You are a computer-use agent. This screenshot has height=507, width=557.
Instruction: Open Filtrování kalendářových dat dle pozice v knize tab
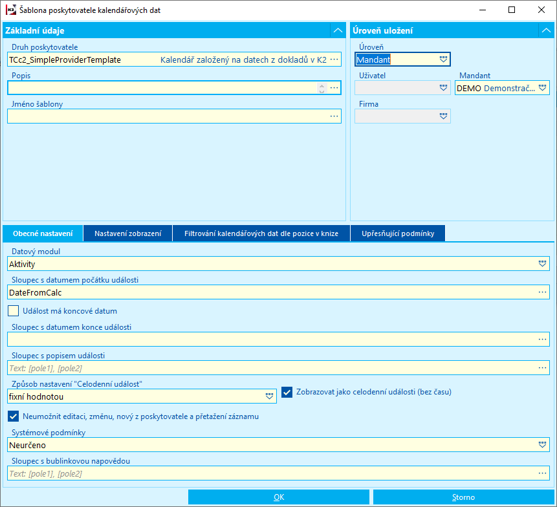261,233
